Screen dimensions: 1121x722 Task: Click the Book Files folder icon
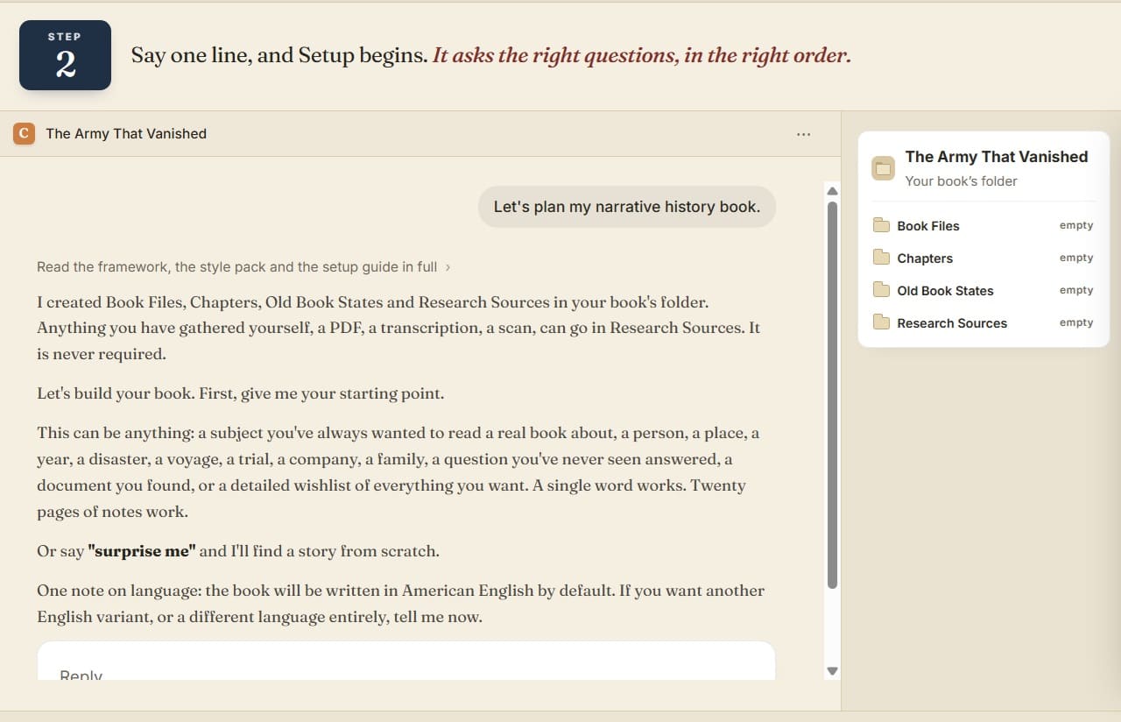click(x=881, y=226)
